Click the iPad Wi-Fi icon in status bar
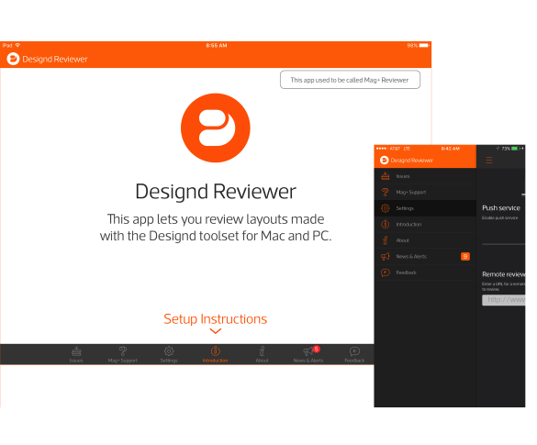This screenshot has width=537, height=445. pyautogui.click(x=17, y=45)
